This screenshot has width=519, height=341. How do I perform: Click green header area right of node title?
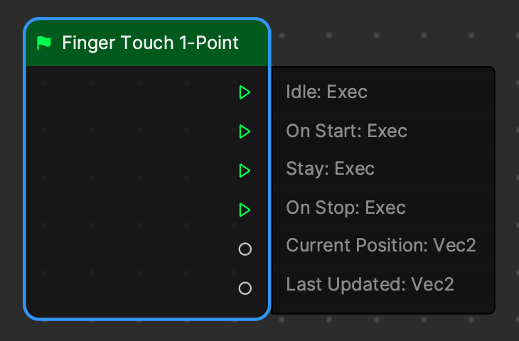[253, 43]
